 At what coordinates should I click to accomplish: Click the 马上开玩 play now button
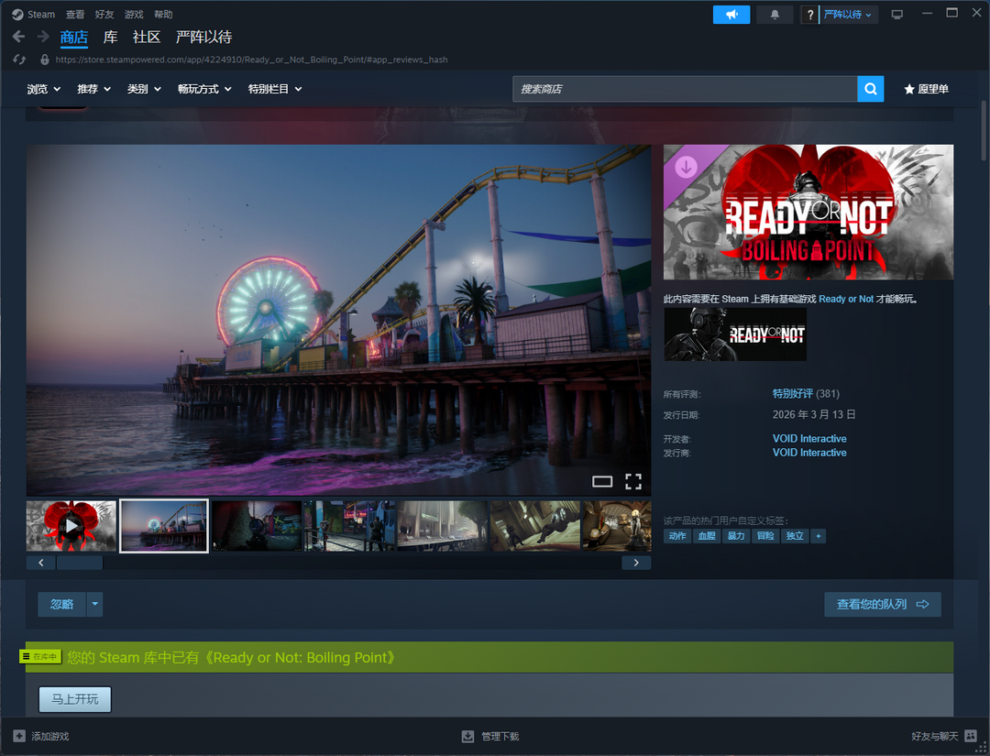[74, 699]
